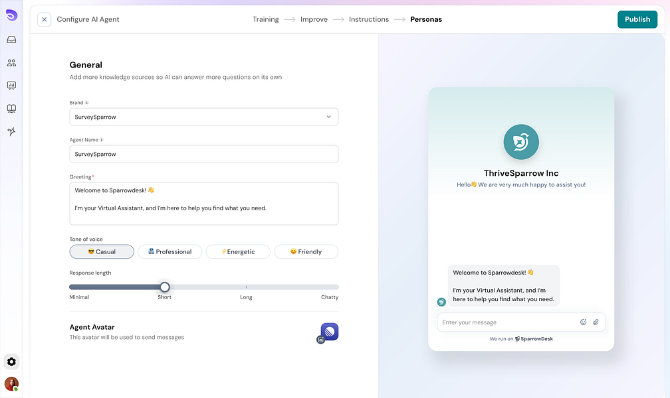
Task: Set response length to Chatty end
Action: pos(337,287)
